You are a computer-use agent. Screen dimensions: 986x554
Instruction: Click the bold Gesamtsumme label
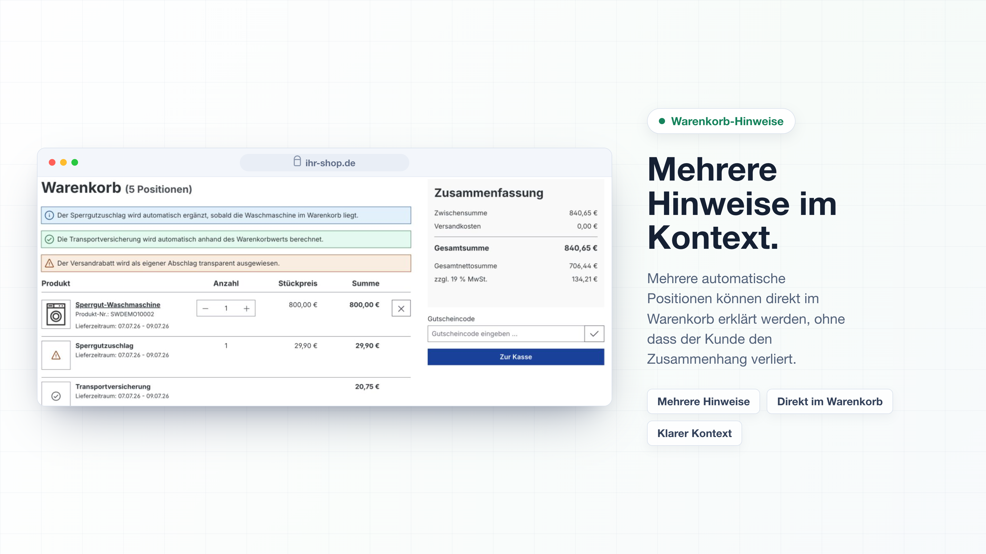461,248
